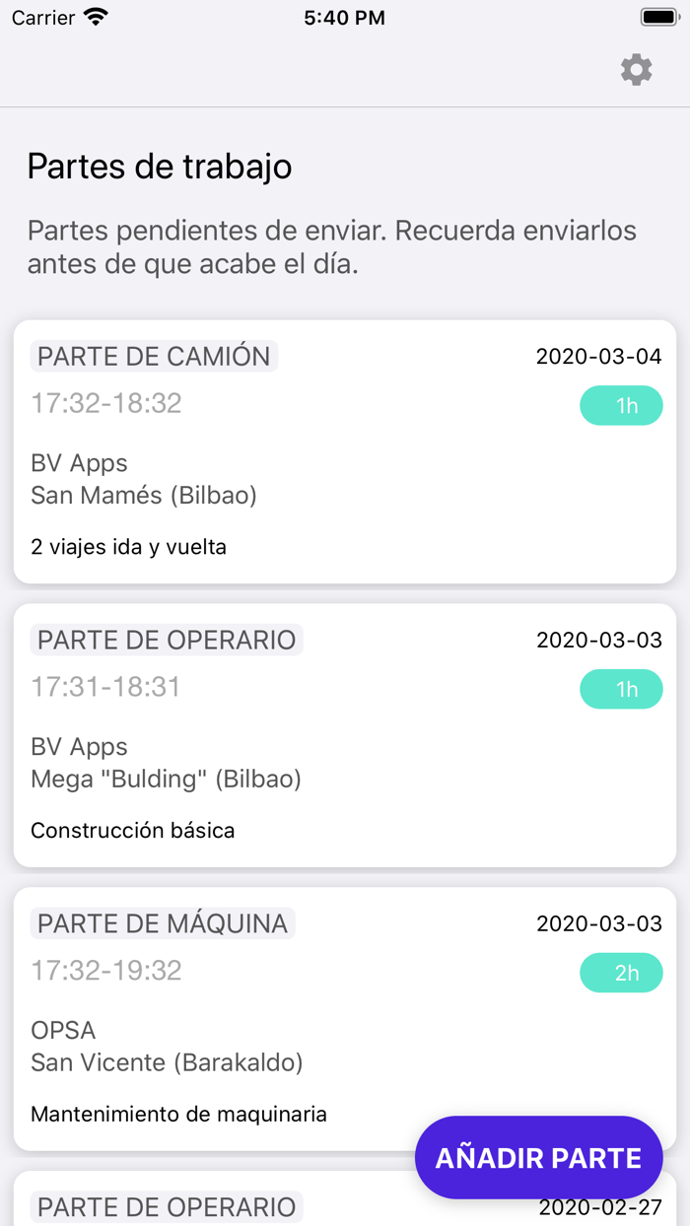Tap the 1h badge on PARTE DE OPERARIO
Viewport: 690px width, 1226px height.
(x=621, y=689)
